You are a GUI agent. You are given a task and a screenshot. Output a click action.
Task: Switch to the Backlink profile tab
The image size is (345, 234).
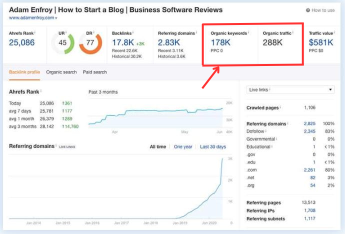pyautogui.click(x=24, y=72)
